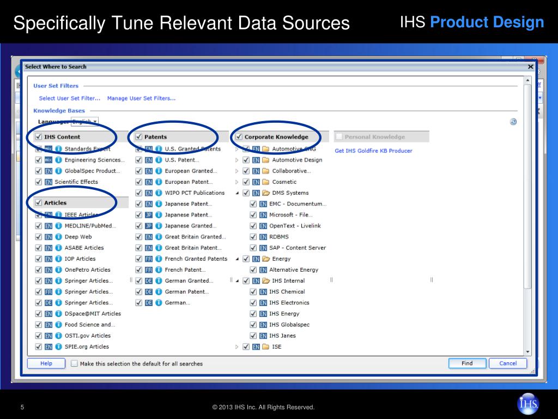
Task: Open Help for the search dialog
Action: point(46,363)
